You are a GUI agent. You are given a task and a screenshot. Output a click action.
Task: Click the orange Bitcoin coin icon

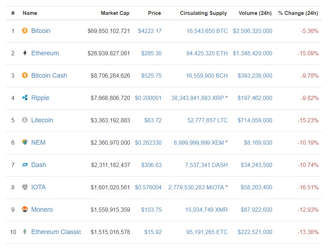click(25, 30)
